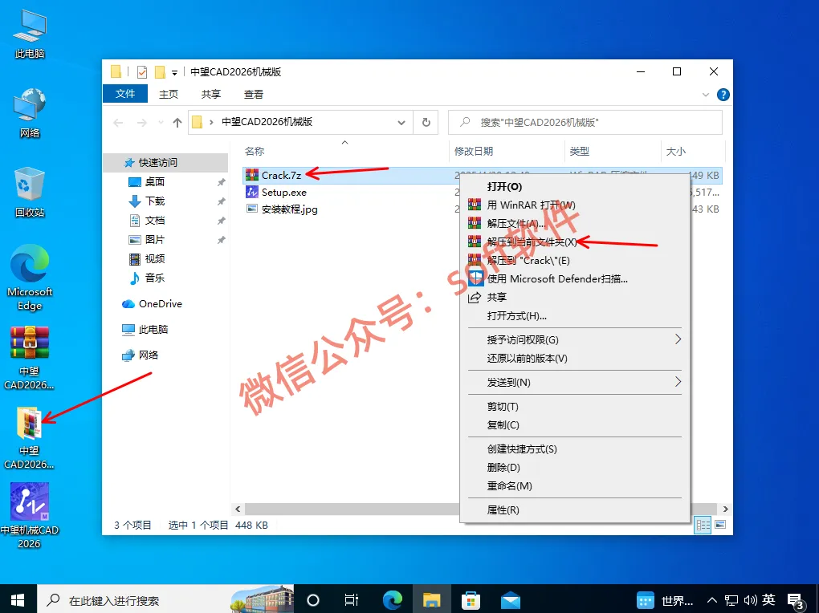Open Explorer help question-mark icon
Viewport: 819px width, 613px height.
(x=723, y=95)
